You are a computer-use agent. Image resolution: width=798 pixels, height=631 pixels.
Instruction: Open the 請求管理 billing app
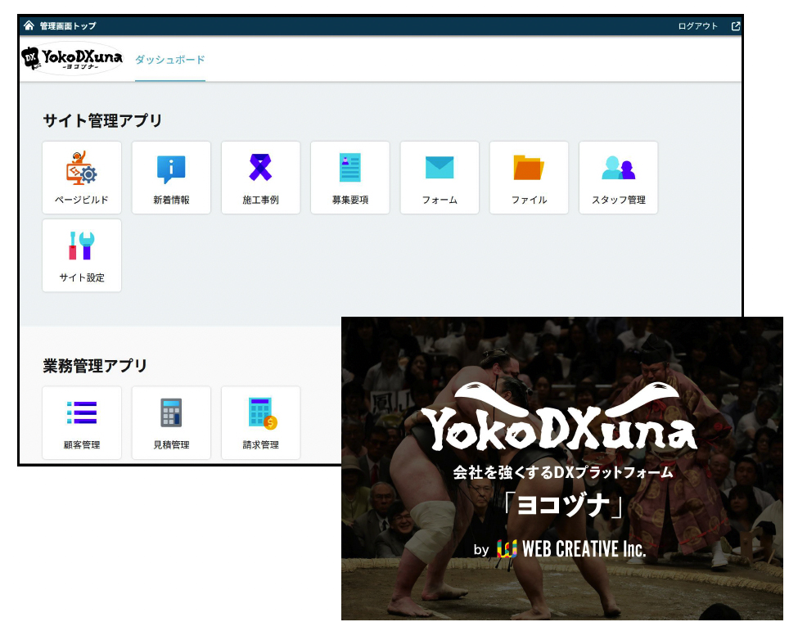[260, 422]
